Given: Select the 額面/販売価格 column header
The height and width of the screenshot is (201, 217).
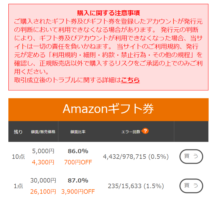Looking at the screenshot, I should pyautogui.click(x=43, y=132).
